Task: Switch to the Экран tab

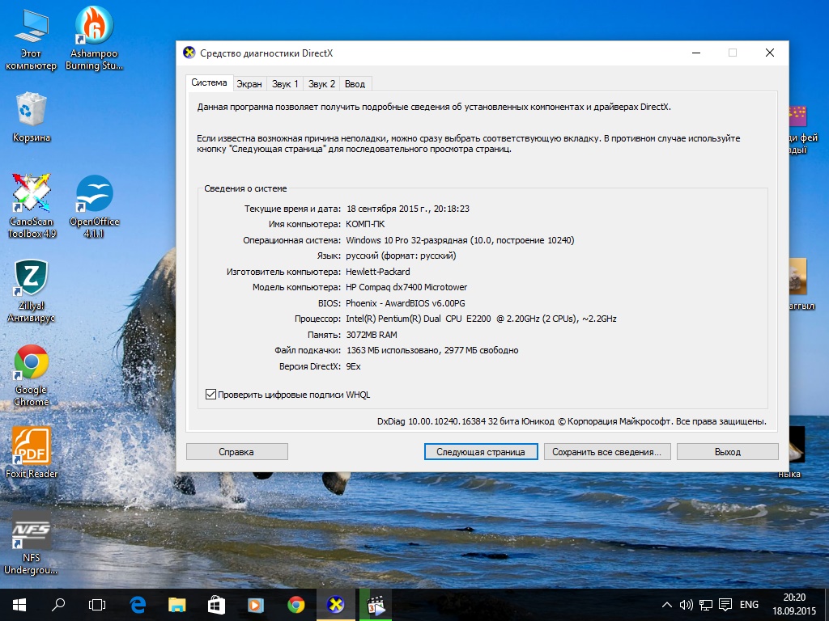Action: tap(249, 82)
